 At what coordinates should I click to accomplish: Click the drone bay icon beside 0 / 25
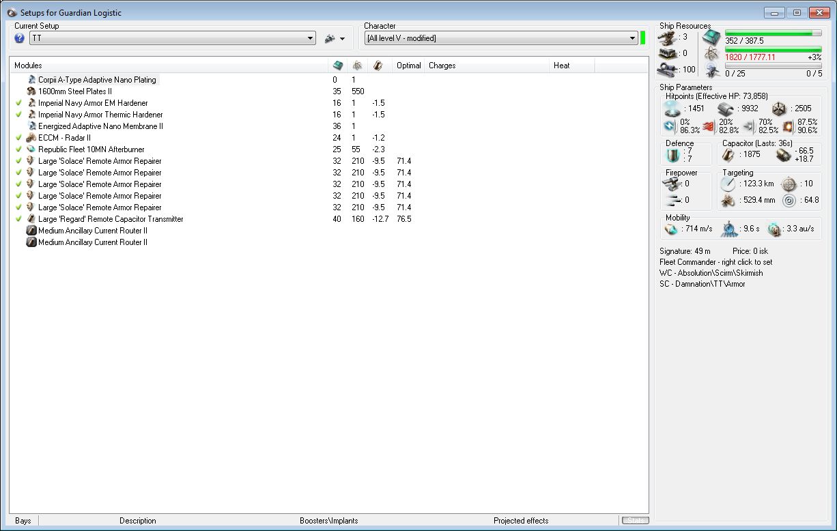(711, 70)
